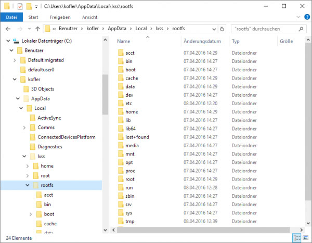The height and width of the screenshot is (243, 312).
Task: Sort by the Änderungsdatum column header
Action: pos(202,41)
